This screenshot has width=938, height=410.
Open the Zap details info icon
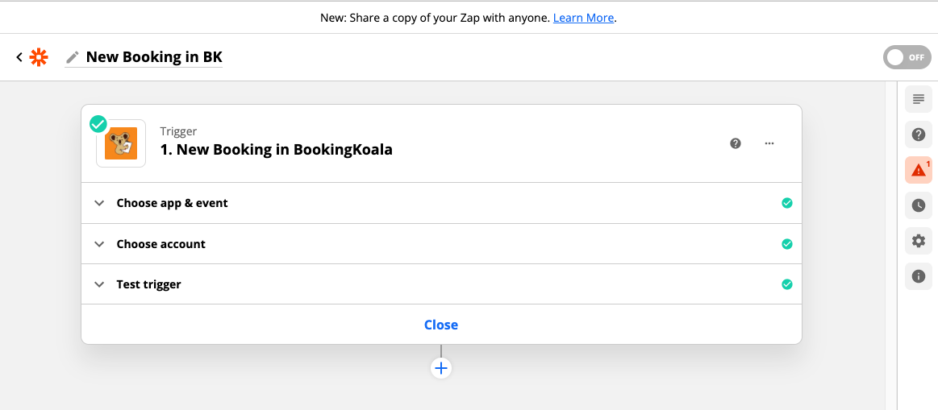[x=918, y=276]
